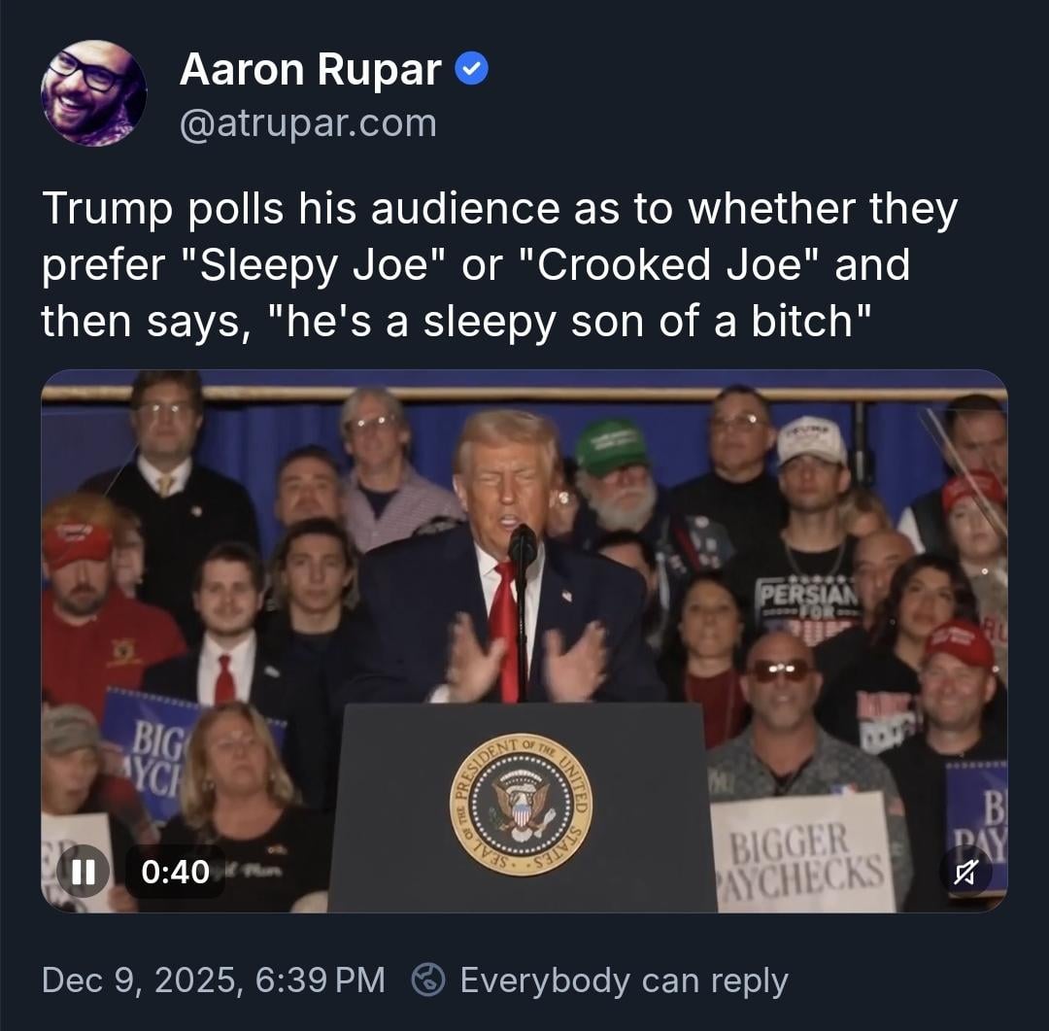Click the white cap in the crowd
Image resolution: width=1049 pixels, height=1031 pixels.
pos(812,440)
